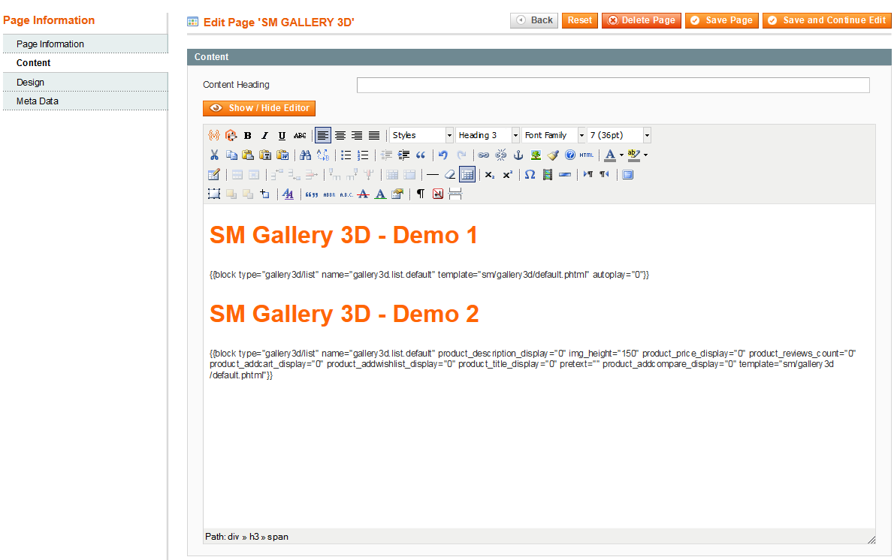Click the Toggle fullscreen mode icon

[x=628, y=175]
